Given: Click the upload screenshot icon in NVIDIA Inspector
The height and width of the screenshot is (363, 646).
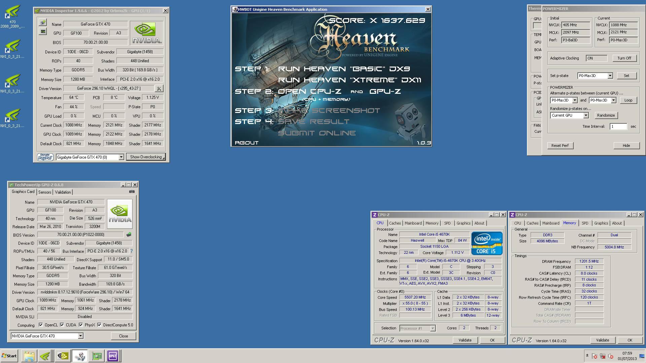Looking at the screenshot, I should [x=43, y=23].
